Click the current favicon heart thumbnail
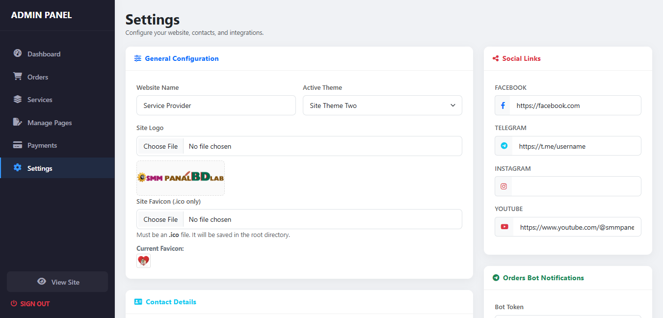The height and width of the screenshot is (318, 663). coord(143,261)
